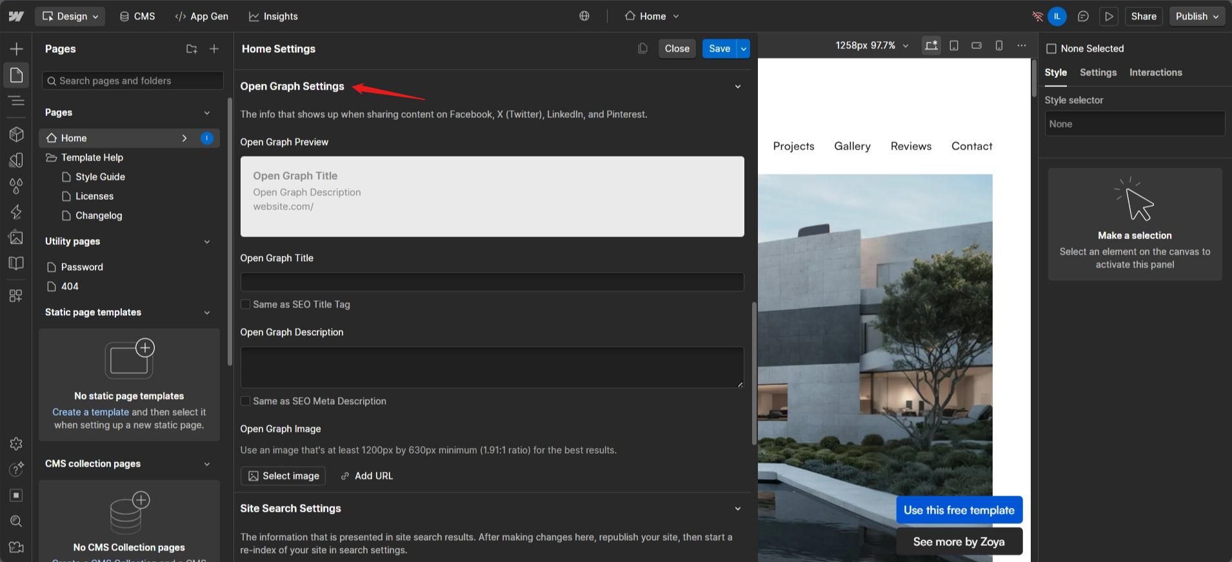Select the base desktop breakpoint icon
1232x562 pixels.
[931, 45]
